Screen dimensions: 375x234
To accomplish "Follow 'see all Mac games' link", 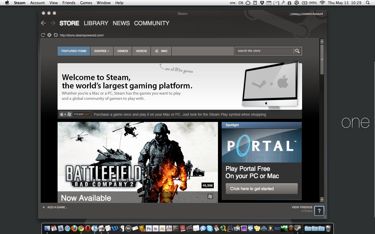I will pos(179,70).
